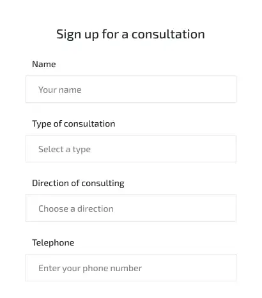262x298 pixels.
Task: Click the word "consultation" in the heading
Action: point(168,34)
